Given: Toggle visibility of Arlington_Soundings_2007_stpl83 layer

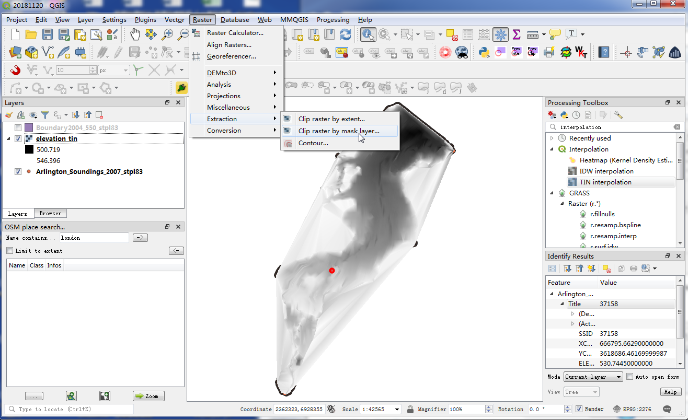Looking at the screenshot, I should point(18,171).
